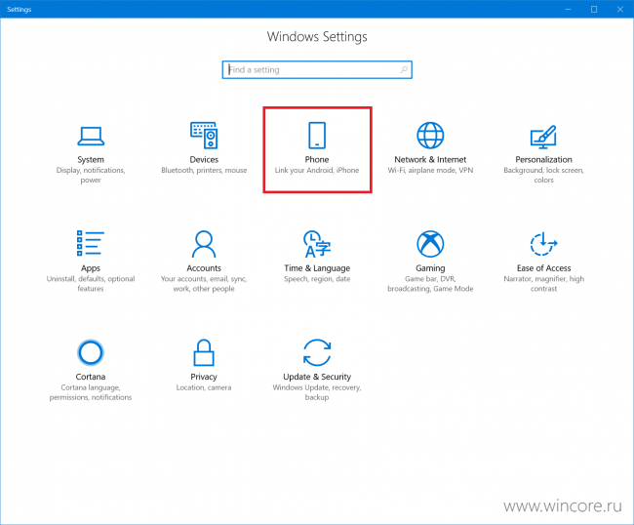Viewport: 634px width, 525px height.
Task: Open the Privacy padlock icon
Action: coord(204,352)
